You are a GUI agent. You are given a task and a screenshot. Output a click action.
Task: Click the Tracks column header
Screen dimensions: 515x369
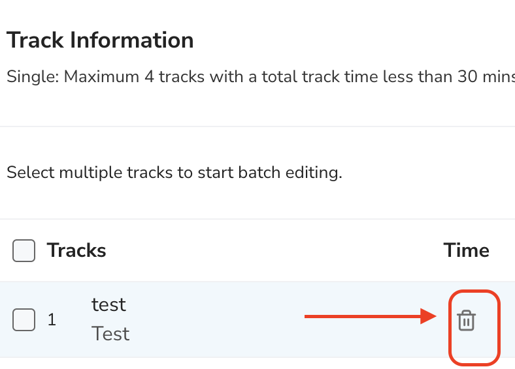(x=76, y=251)
